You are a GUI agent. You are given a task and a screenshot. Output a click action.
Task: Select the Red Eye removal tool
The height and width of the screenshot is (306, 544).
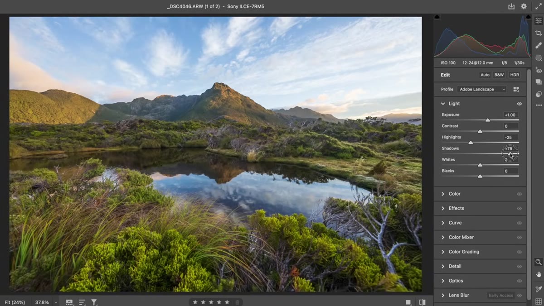click(539, 70)
